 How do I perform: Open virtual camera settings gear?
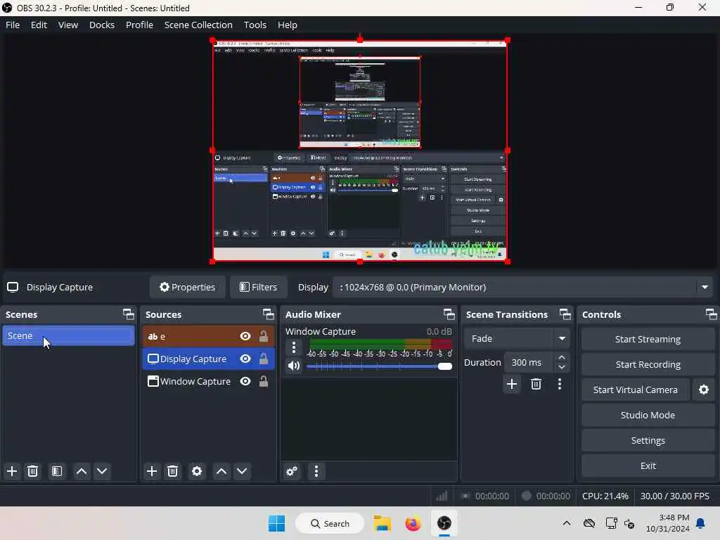[x=703, y=390]
